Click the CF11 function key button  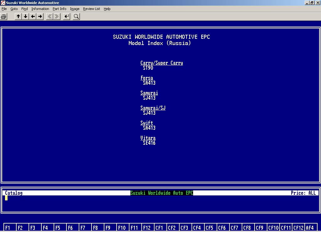pyautogui.click(x=286, y=228)
